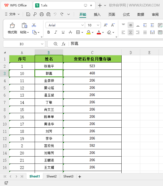Click the Cut scissors icon
Image resolution: width=163 pixels, height=186 pixels.
34,25
